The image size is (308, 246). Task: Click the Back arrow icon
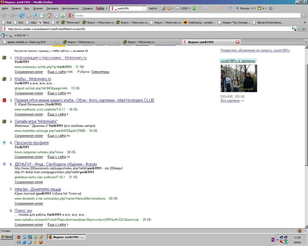pyautogui.click(x=3, y=15)
